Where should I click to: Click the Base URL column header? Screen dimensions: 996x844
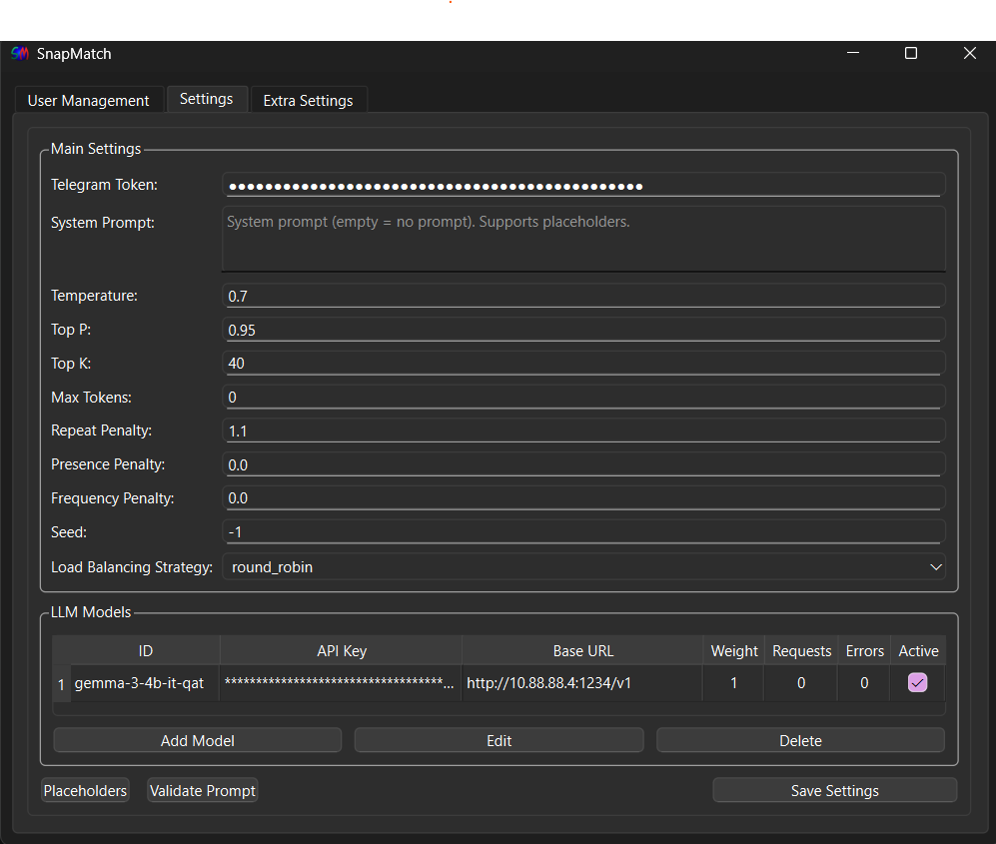pos(582,651)
